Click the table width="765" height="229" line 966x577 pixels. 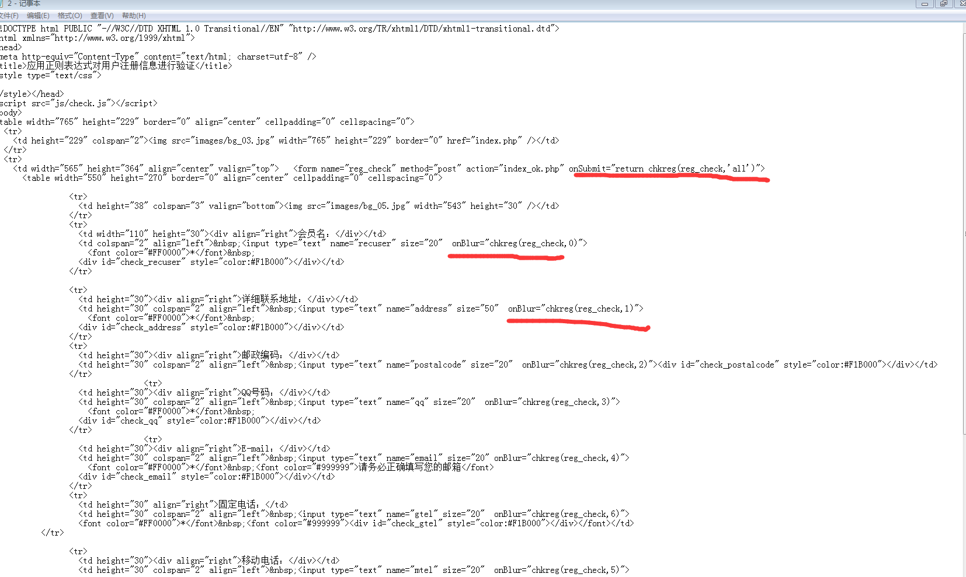click(207, 122)
